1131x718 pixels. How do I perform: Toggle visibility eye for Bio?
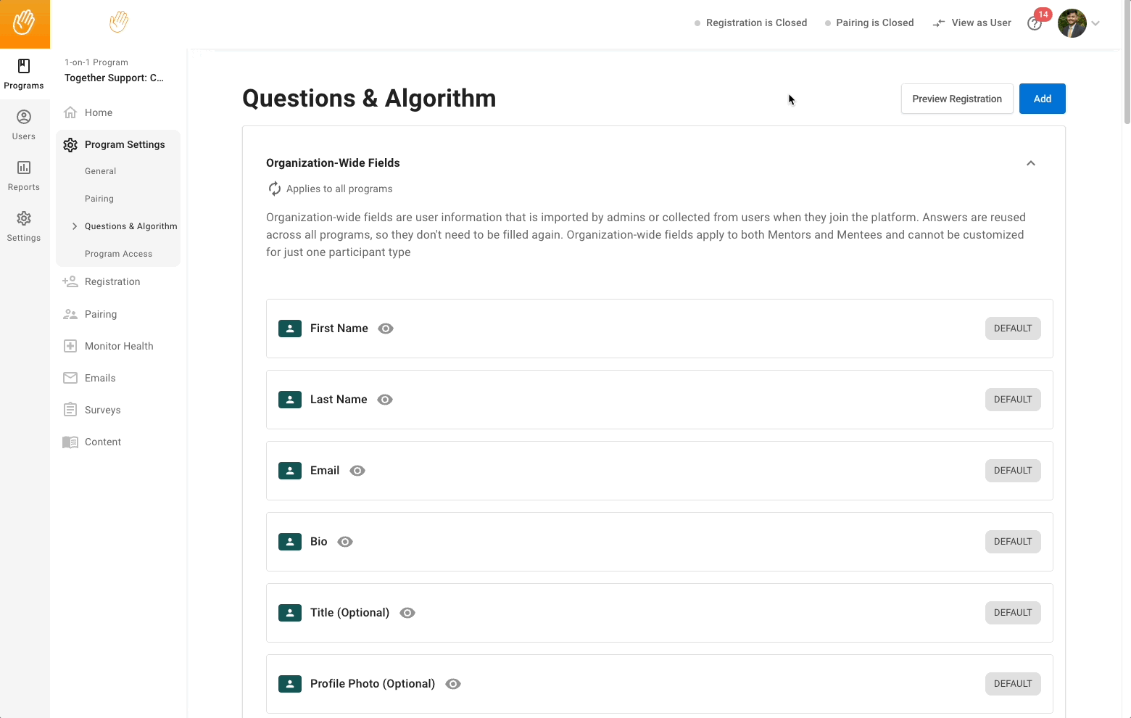(345, 542)
